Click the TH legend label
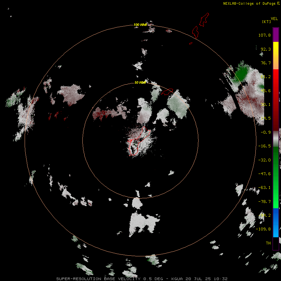Screen dimensions: 281x281 (268, 243)
